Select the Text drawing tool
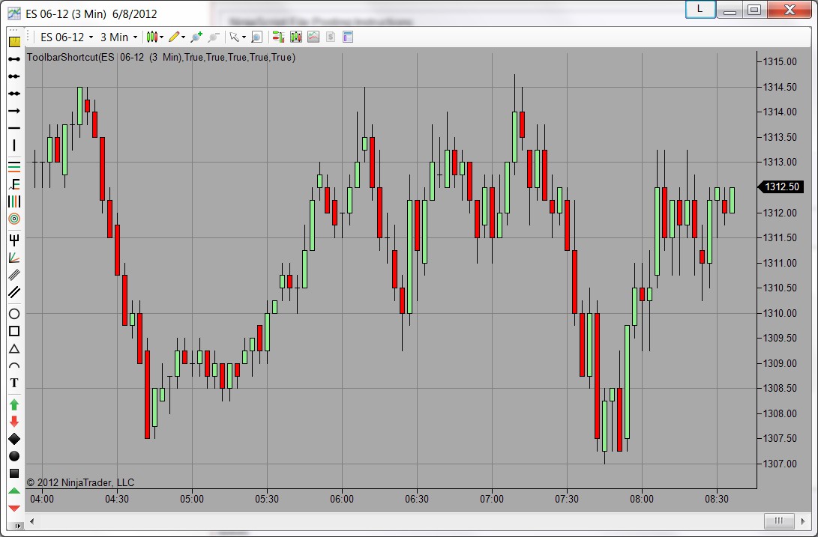Screen dimensions: 818x537 [x=14, y=383]
